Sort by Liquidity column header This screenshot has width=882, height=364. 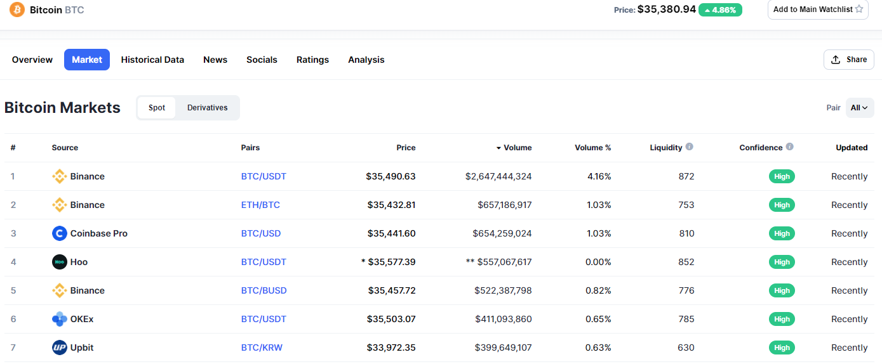pyautogui.click(x=666, y=148)
